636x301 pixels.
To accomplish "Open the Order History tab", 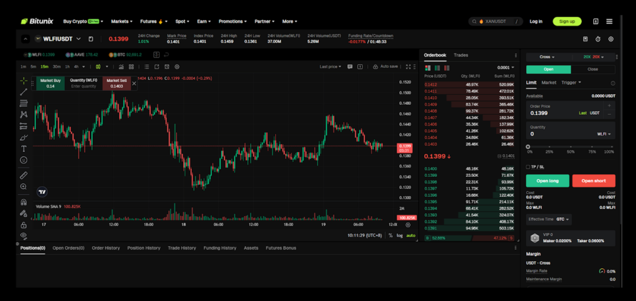I will (106, 248).
